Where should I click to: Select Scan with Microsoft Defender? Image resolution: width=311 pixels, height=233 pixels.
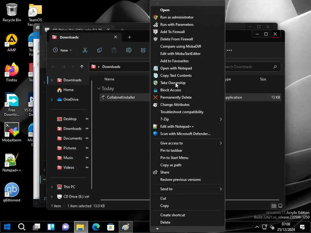(x=187, y=134)
